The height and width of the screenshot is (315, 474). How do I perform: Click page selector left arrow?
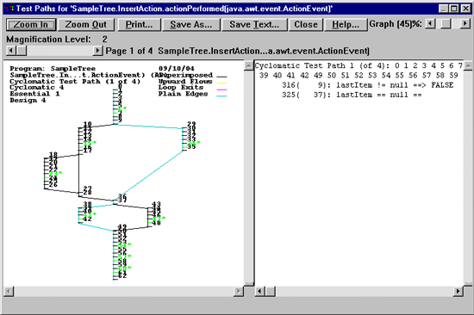11,51
